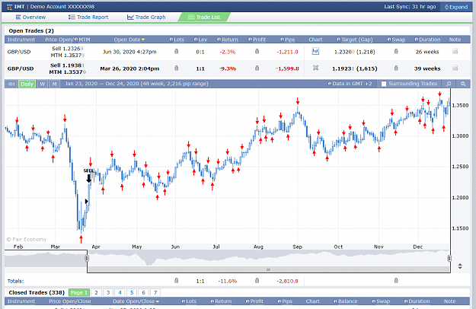Image resolution: width=476 pixels, height=309 pixels.
Task: Click Price Open/Close header in Closed Trades
Action: 70,301
